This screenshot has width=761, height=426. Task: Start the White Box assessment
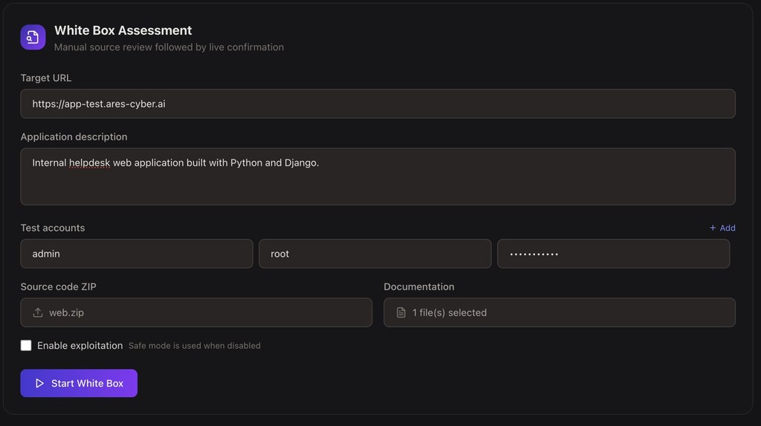79,384
